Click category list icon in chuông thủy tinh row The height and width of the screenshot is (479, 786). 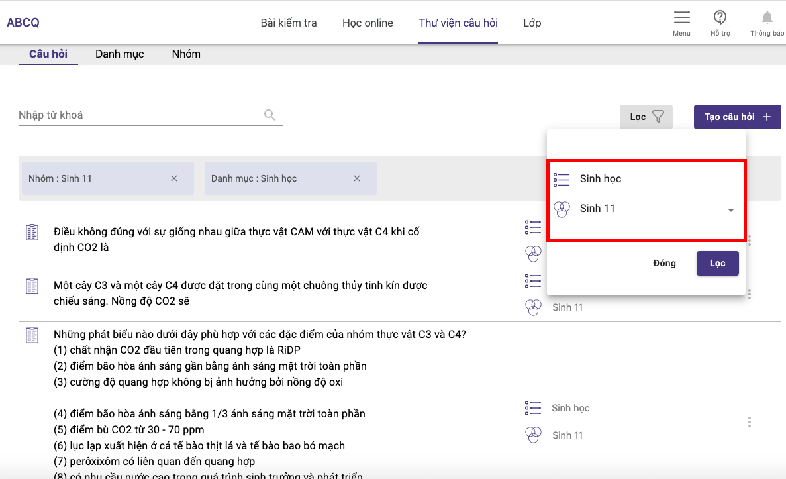pos(533,281)
